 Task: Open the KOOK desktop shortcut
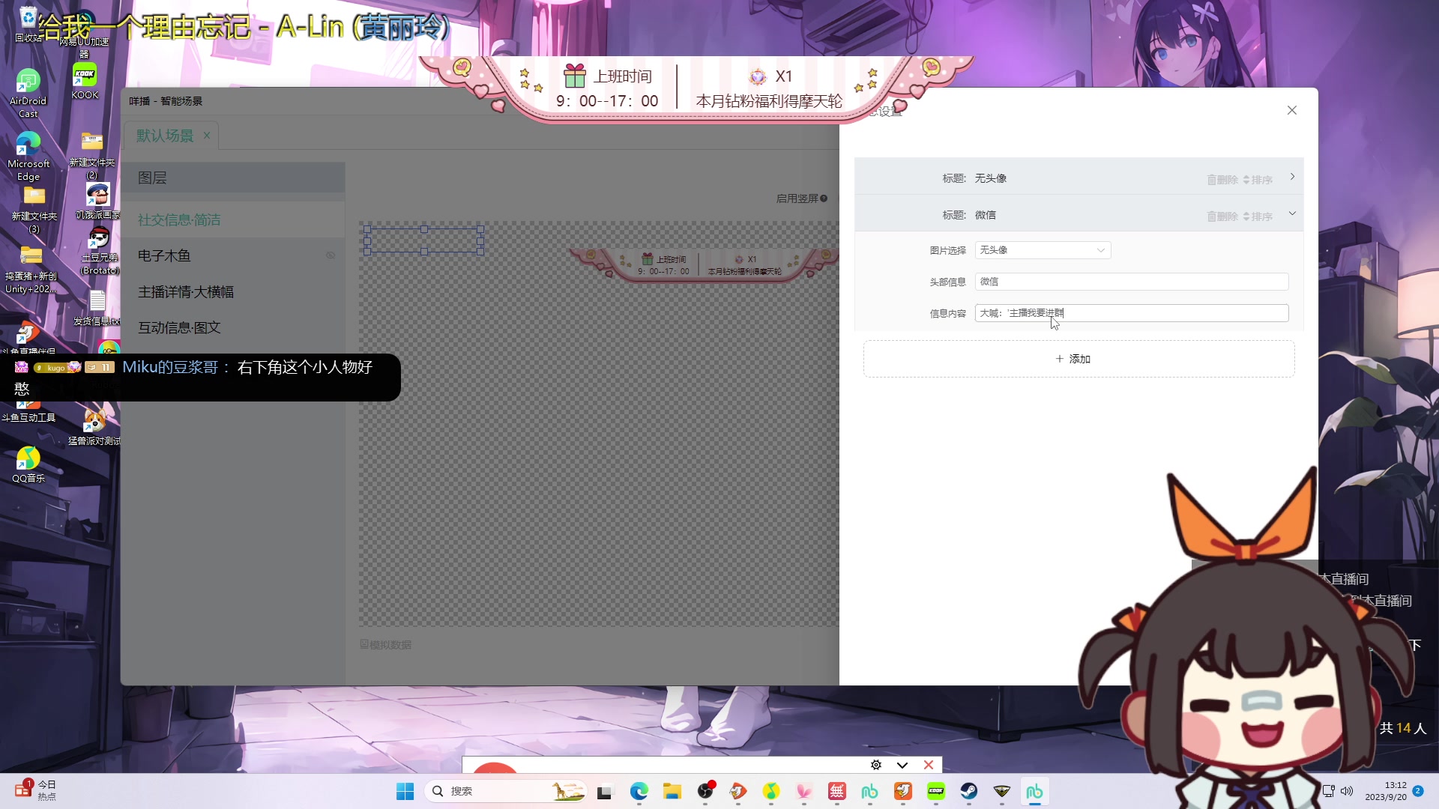85,81
